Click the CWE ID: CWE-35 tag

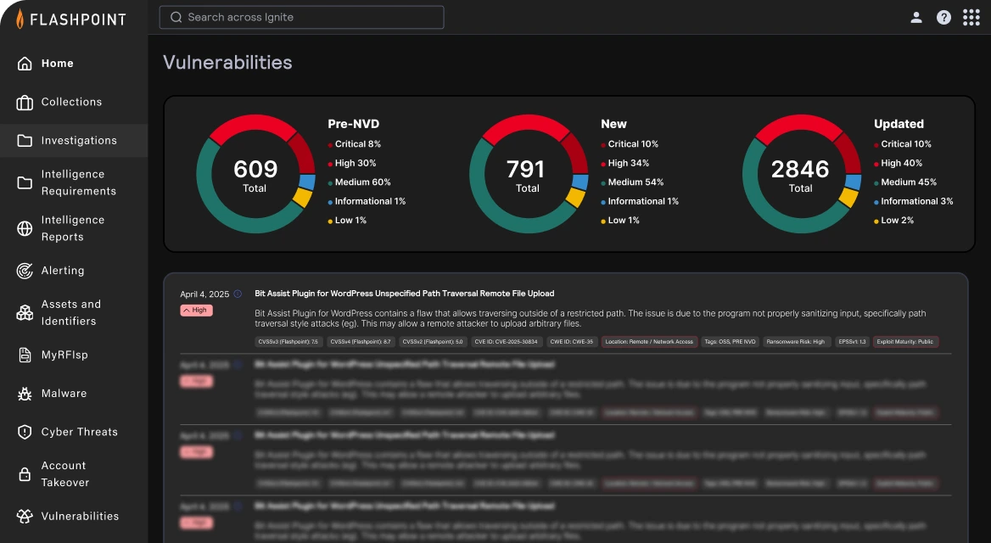pos(571,342)
